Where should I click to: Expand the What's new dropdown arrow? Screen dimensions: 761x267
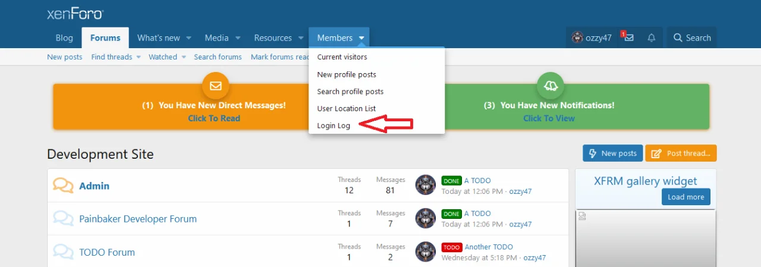tap(188, 38)
